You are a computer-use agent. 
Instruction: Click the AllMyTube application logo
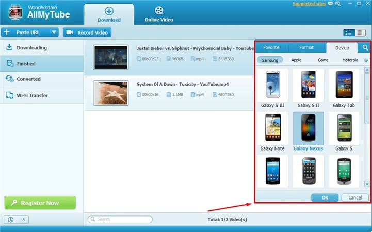15,12
